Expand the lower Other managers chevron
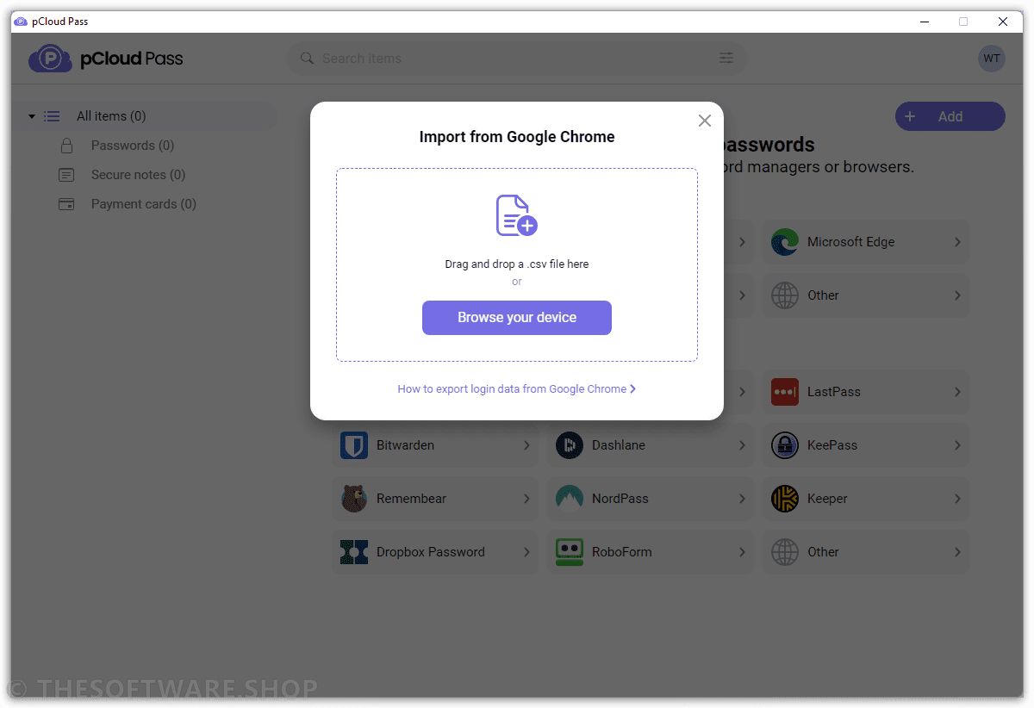Image resolution: width=1034 pixels, height=708 pixels. [x=957, y=552]
